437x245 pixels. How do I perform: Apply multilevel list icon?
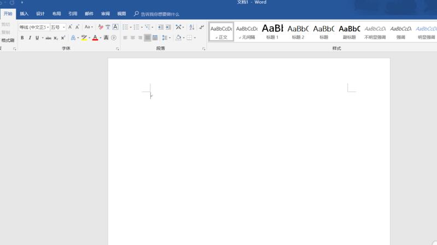(x=148, y=27)
